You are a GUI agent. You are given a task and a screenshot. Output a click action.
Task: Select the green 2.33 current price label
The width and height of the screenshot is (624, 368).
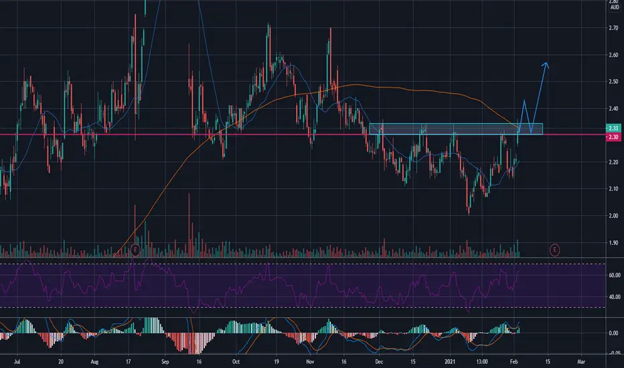coord(613,128)
